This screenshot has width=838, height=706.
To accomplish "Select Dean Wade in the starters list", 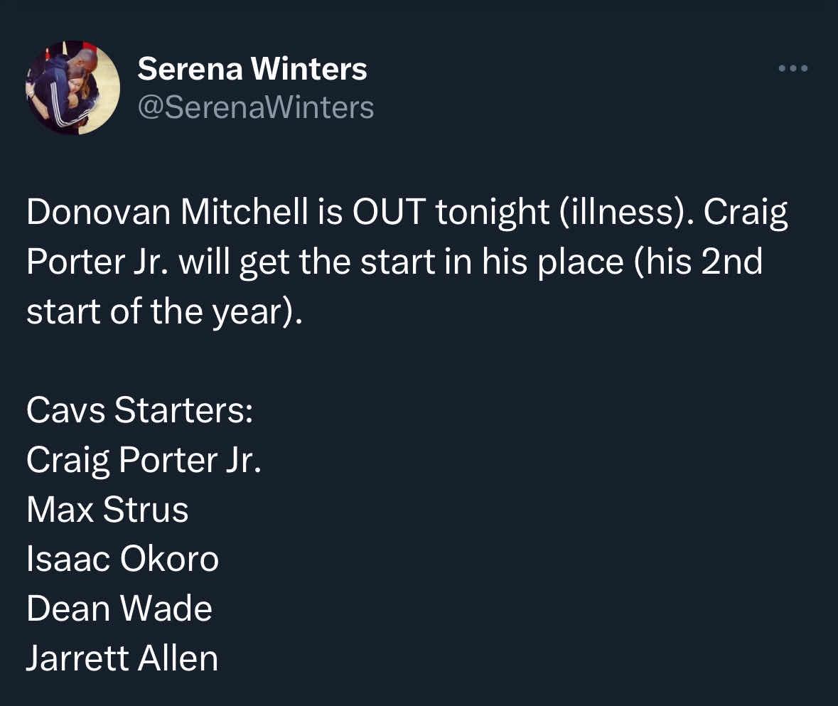I will tap(119, 609).
